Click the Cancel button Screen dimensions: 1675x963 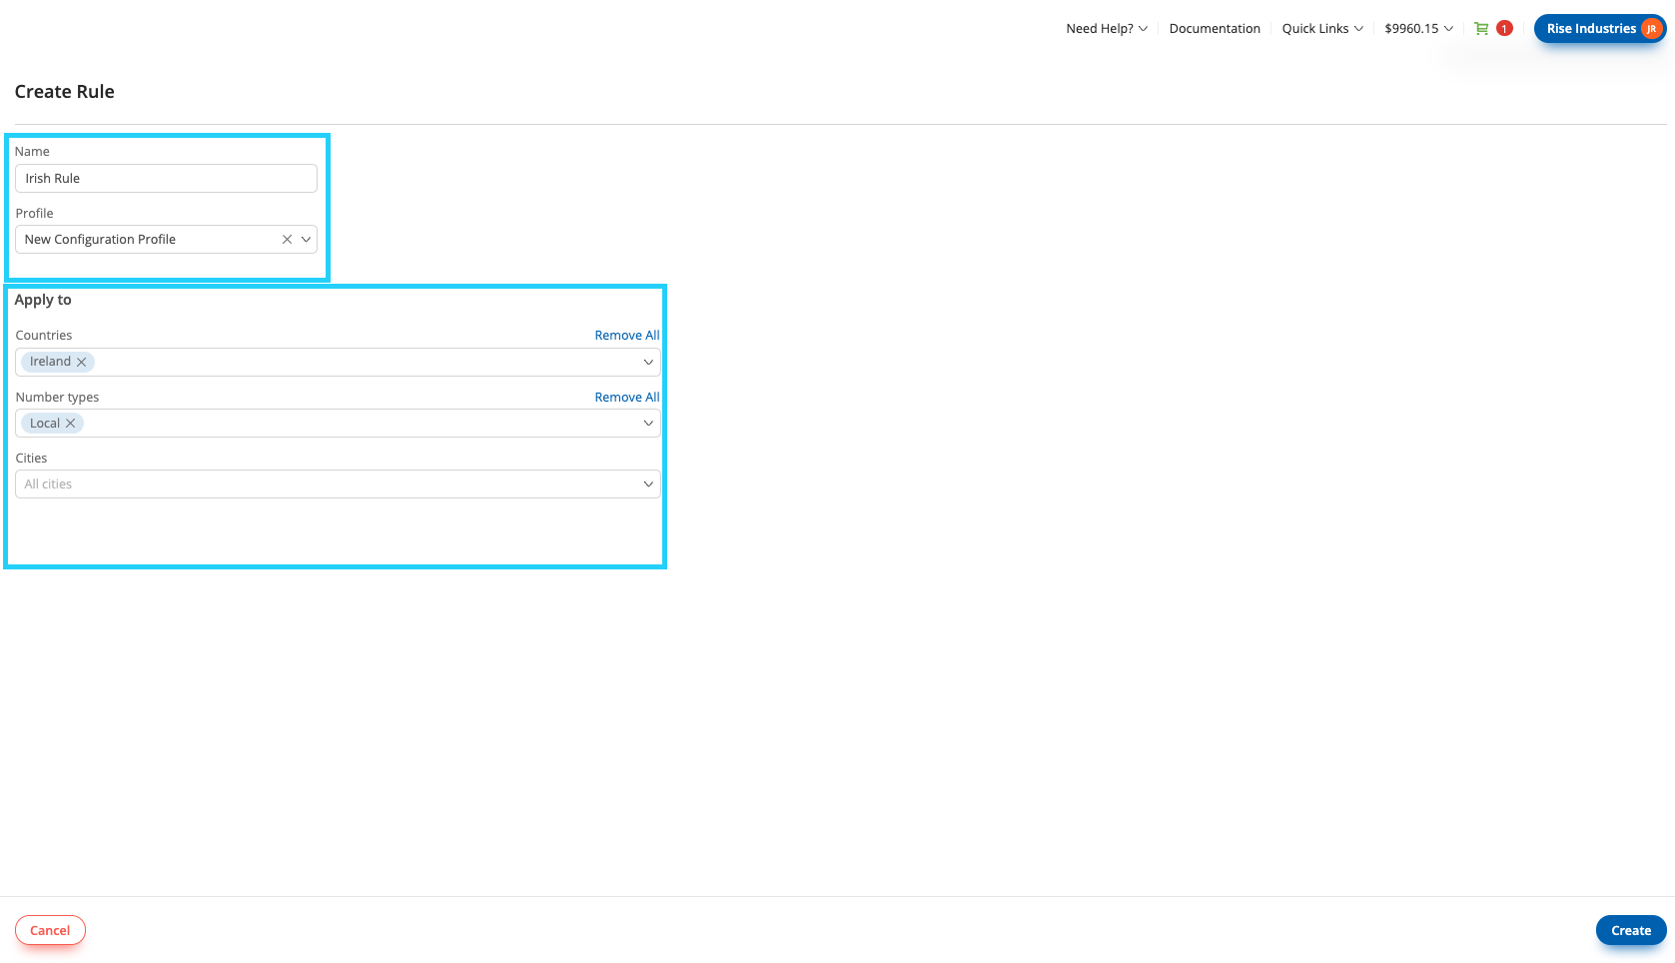click(x=50, y=930)
